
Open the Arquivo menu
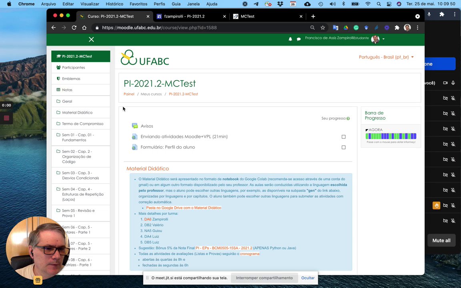[x=48, y=4]
